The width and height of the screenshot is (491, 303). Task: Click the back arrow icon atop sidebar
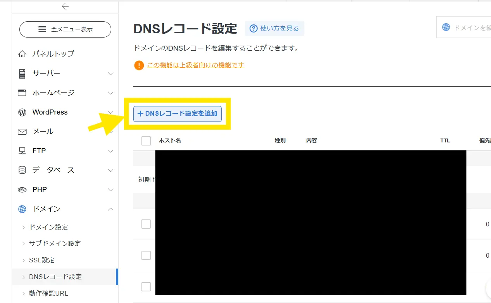coord(65,6)
